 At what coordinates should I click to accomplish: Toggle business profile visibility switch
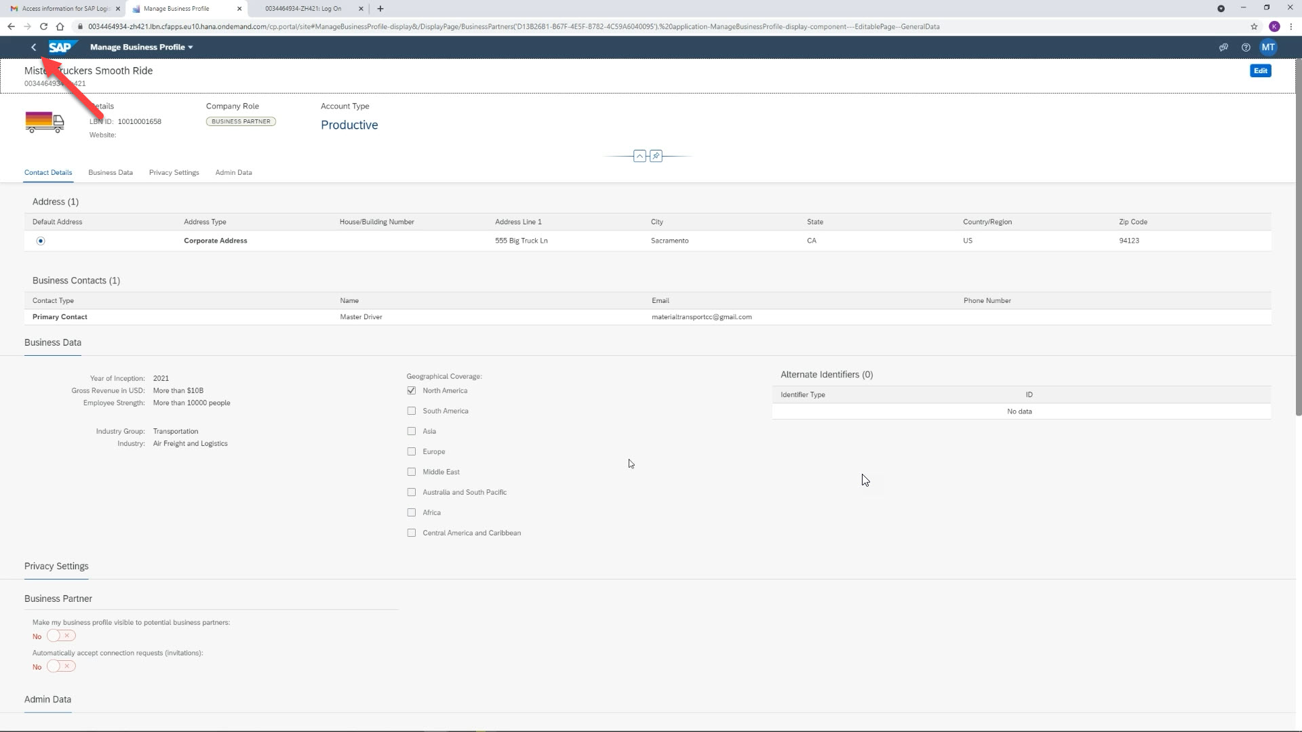[61, 636]
